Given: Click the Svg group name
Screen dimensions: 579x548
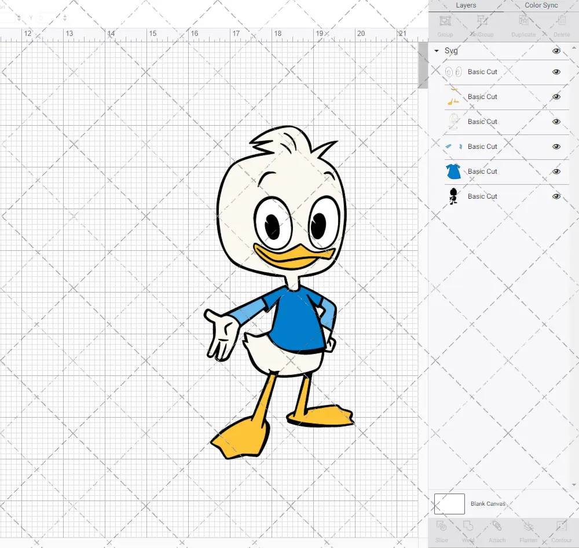Looking at the screenshot, I should point(451,50).
